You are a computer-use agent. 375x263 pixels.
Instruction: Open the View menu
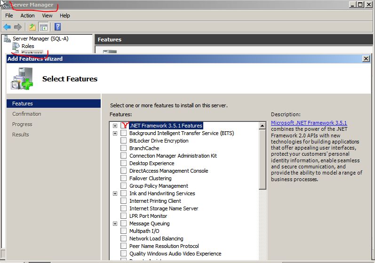tap(47, 16)
